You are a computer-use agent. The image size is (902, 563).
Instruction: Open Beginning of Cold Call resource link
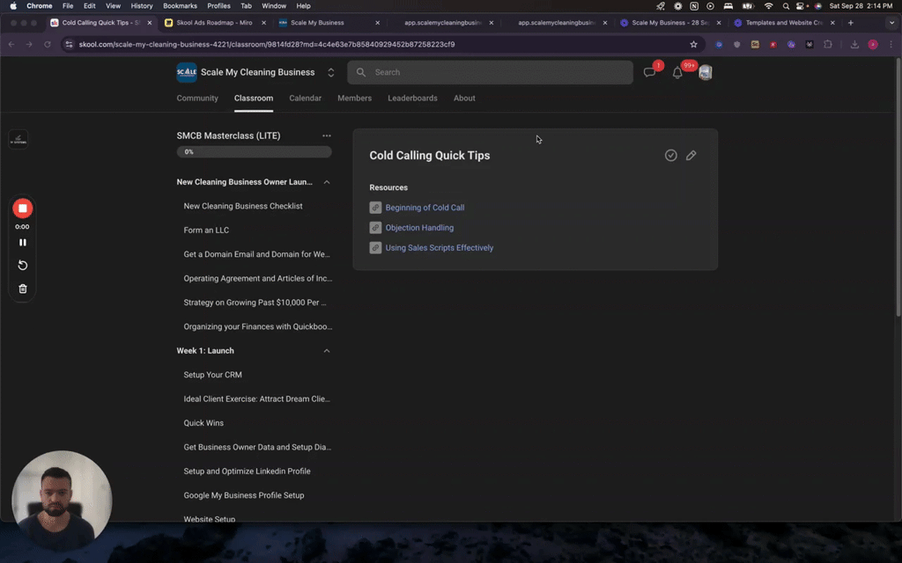(x=425, y=208)
